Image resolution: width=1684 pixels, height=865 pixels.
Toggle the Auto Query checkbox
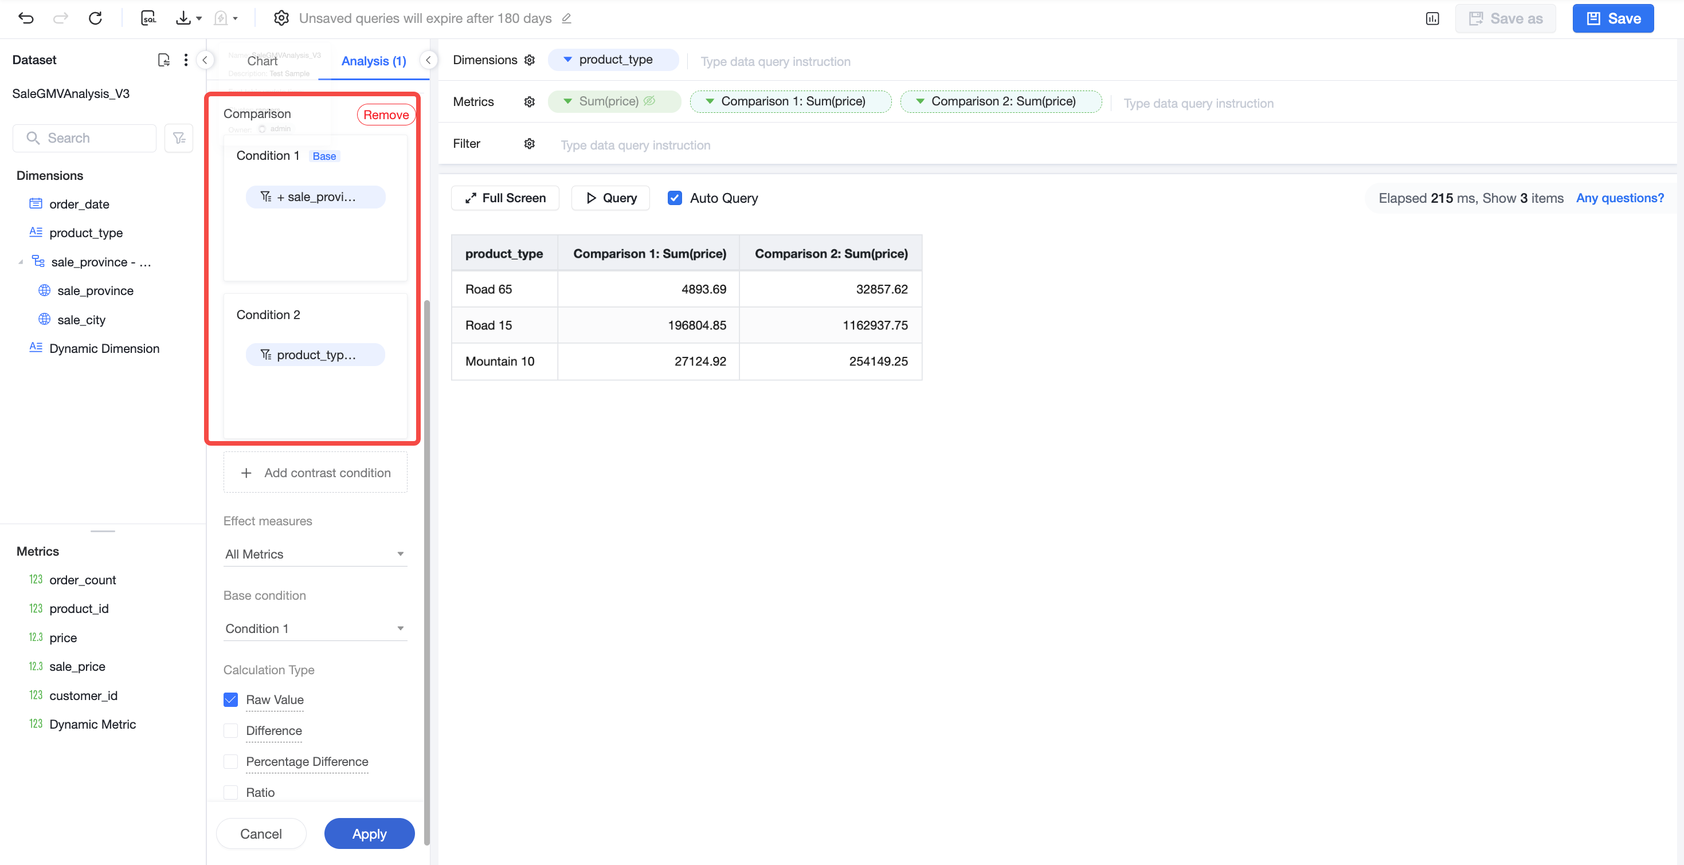click(x=675, y=198)
